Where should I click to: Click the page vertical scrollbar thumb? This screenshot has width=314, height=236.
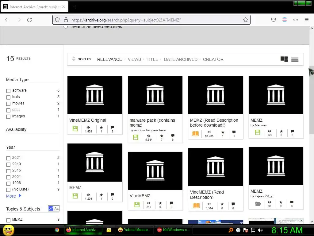(x=312, y=100)
